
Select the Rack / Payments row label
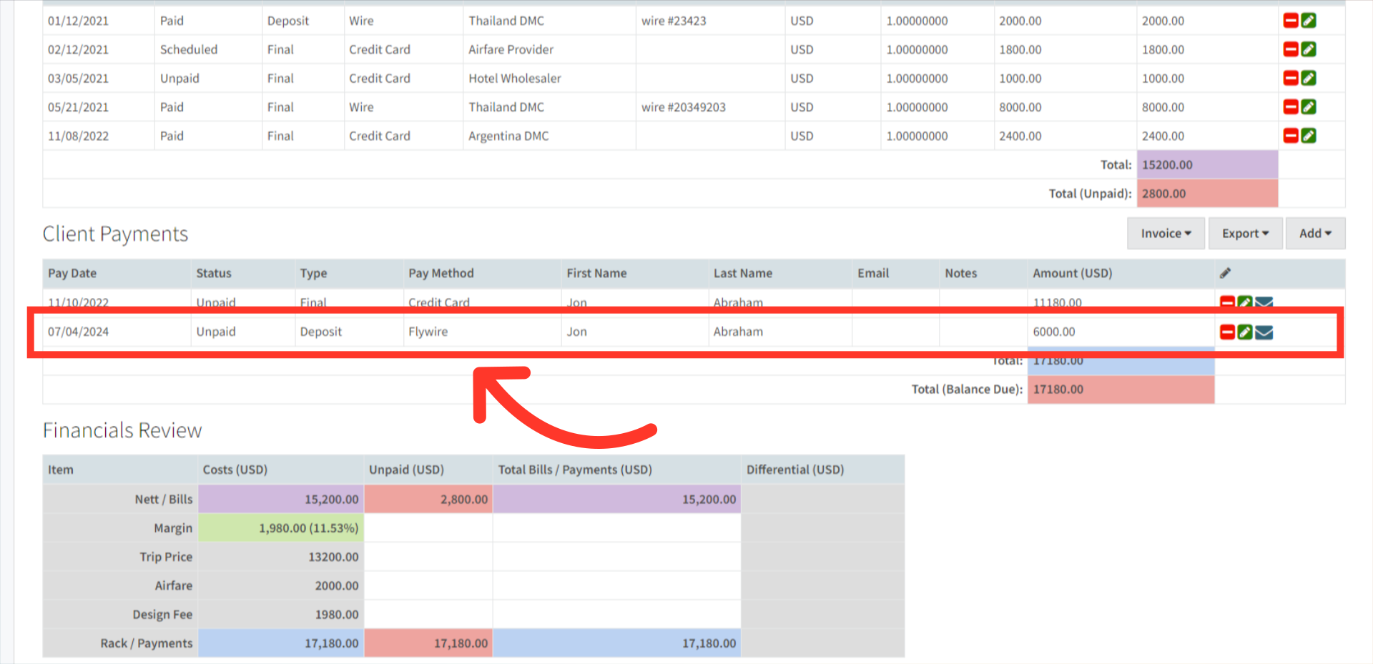pyautogui.click(x=146, y=643)
